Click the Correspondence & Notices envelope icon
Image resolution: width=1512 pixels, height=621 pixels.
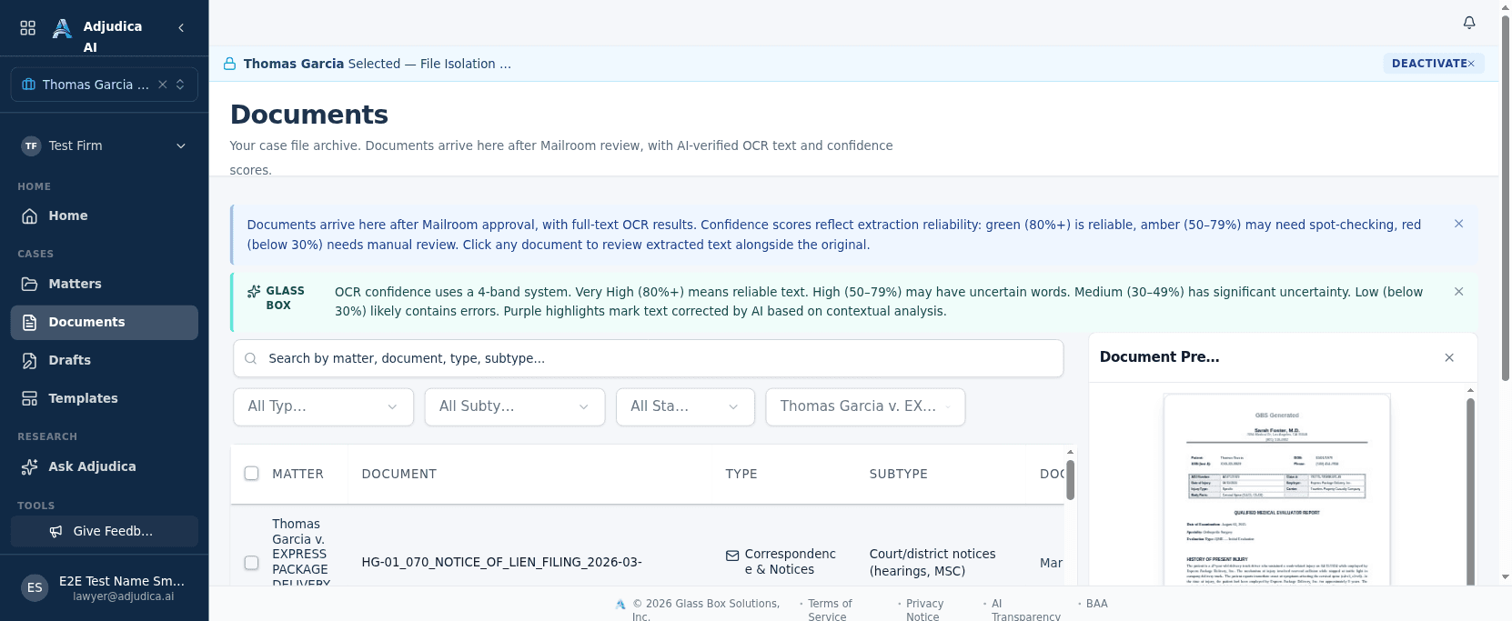click(732, 556)
